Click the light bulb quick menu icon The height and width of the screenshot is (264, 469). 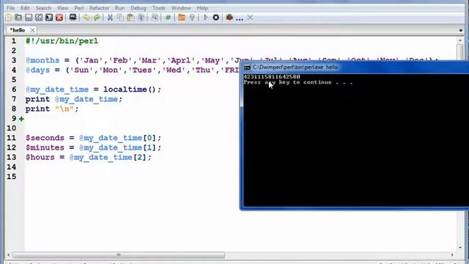tap(192, 18)
